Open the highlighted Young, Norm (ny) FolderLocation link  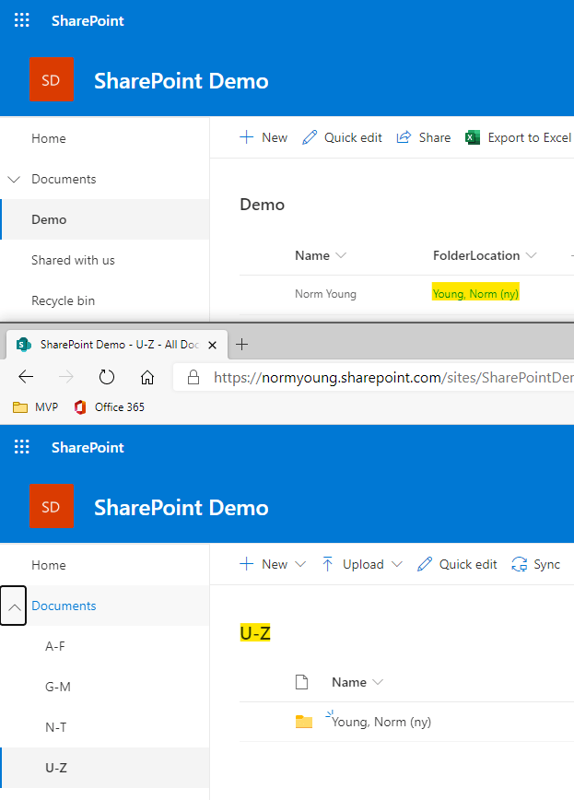475,294
